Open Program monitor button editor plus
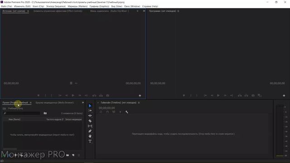 pyautogui.click(x=284, y=96)
